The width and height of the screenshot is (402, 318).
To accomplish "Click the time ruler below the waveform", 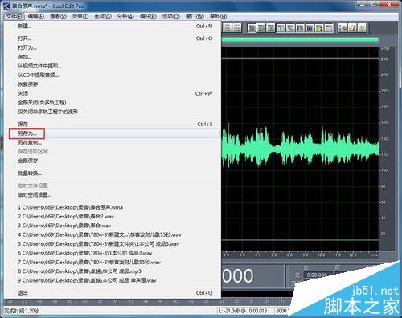I will [300, 255].
